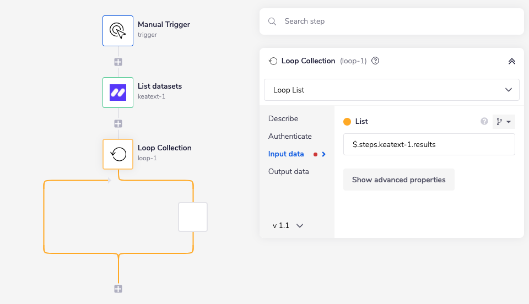Click the Loop Collection step icon
The width and height of the screenshot is (529, 304).
coord(118,154)
